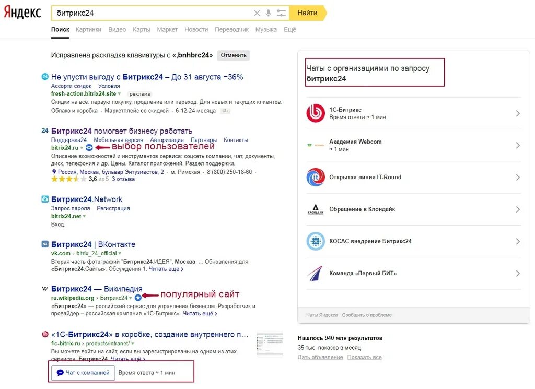
Task: Open Открытая линия IT-Round chat chevron
Action: [x=518, y=178]
